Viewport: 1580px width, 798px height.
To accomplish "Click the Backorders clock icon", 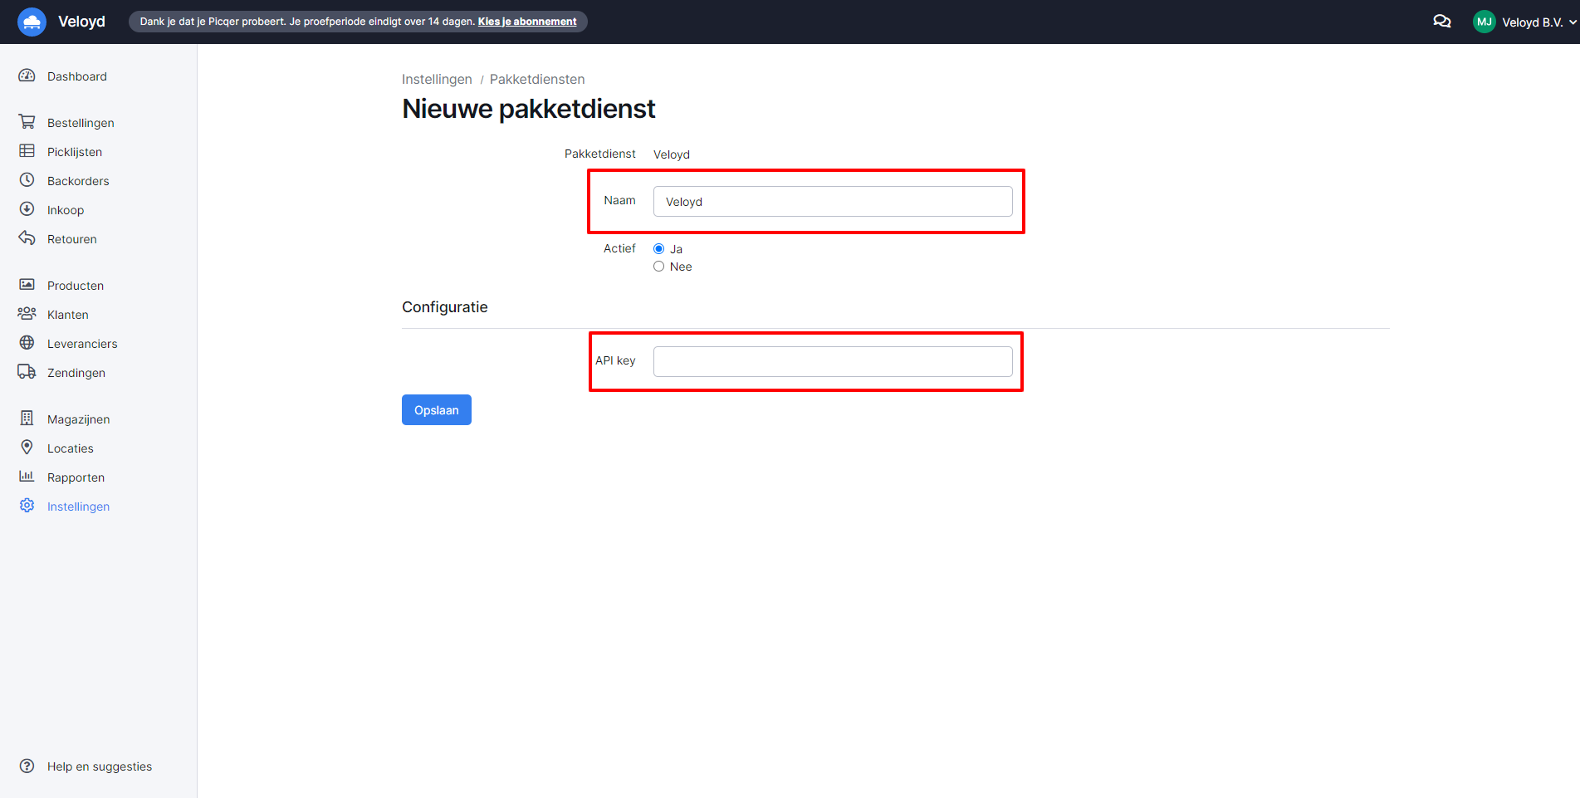I will [27, 180].
